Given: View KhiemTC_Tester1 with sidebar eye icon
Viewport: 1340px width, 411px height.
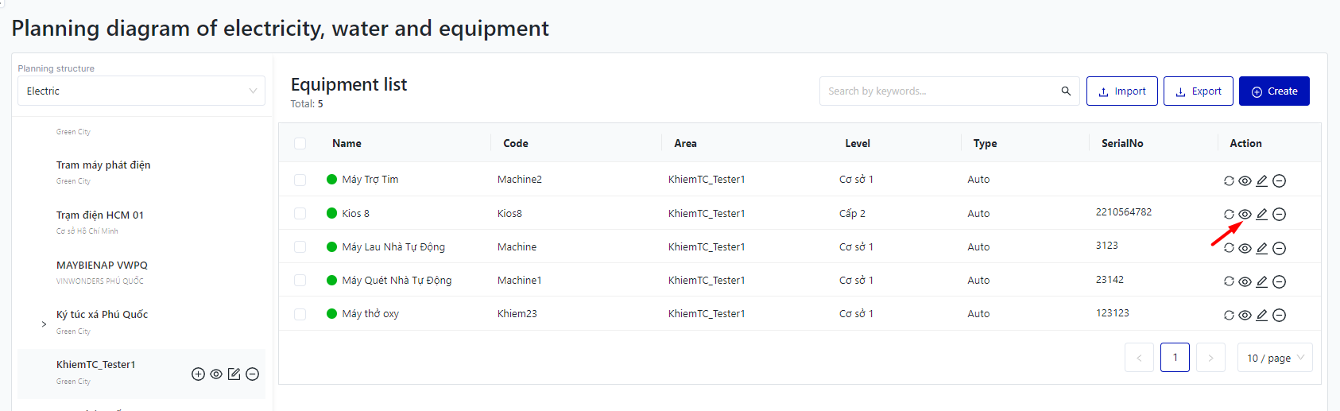Looking at the screenshot, I should [x=216, y=374].
